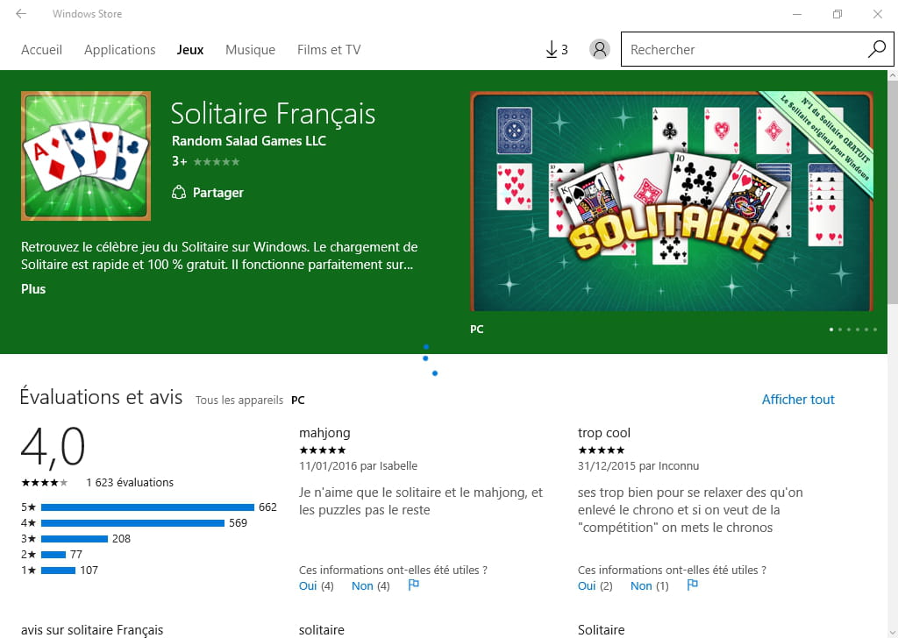Image resolution: width=898 pixels, height=638 pixels.
Task: Select the Jeux tab
Action: coord(190,50)
